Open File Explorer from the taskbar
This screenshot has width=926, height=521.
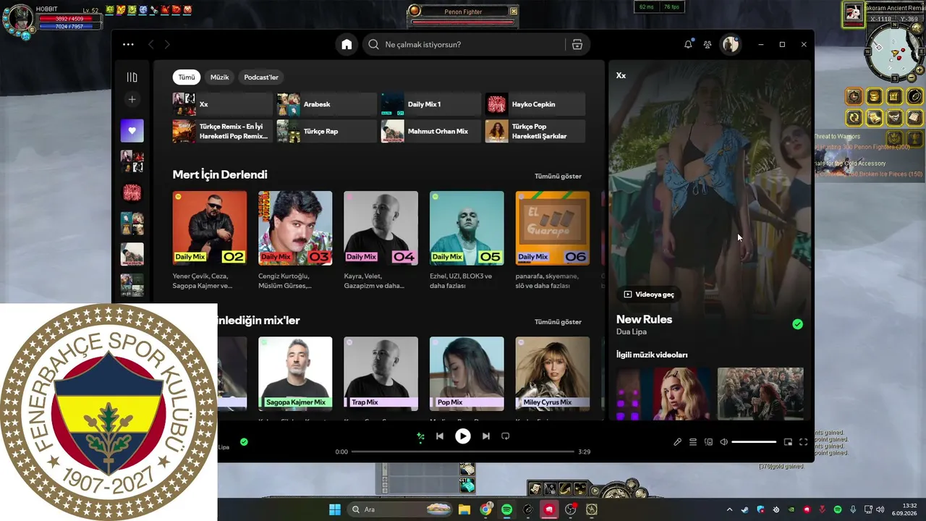tap(464, 509)
